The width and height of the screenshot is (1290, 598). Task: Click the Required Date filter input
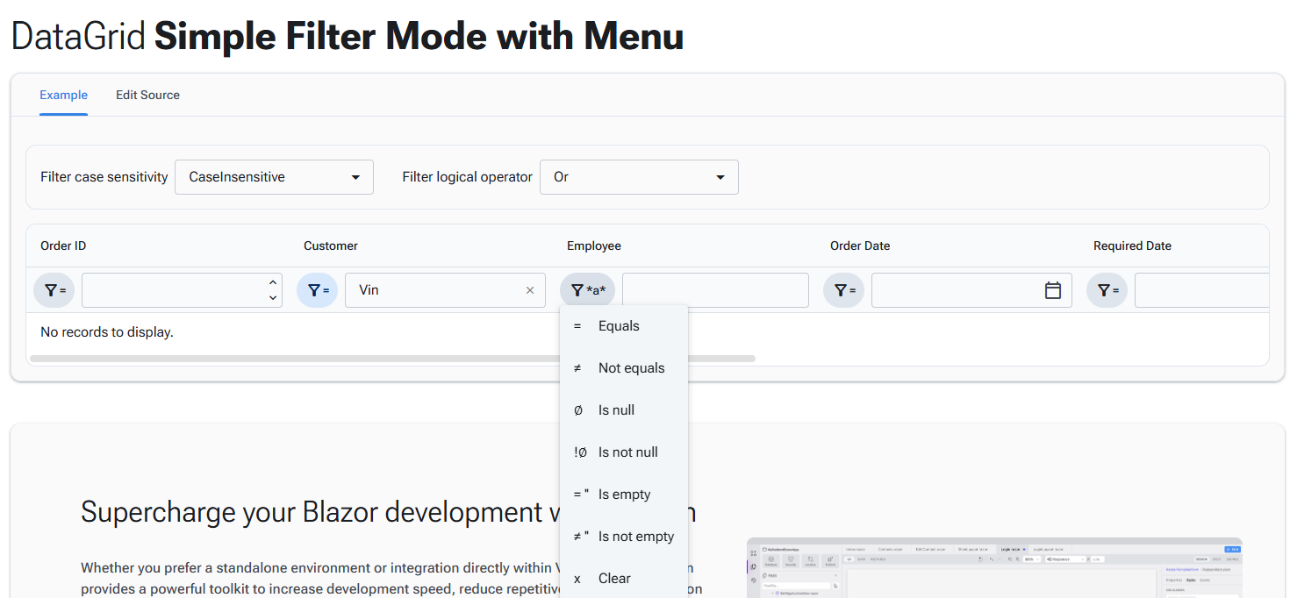[x=1201, y=290]
